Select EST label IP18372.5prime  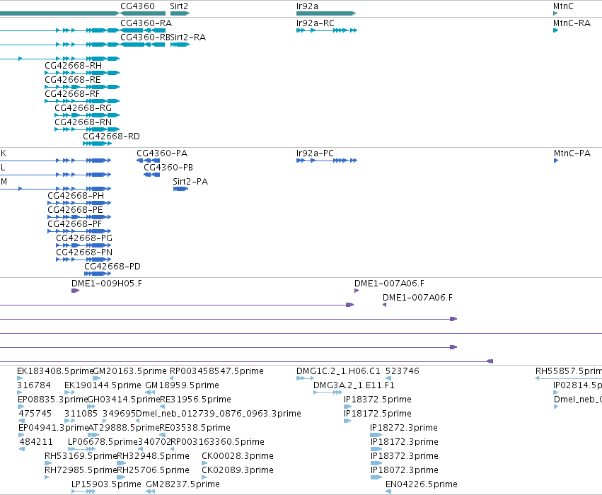[378, 400]
